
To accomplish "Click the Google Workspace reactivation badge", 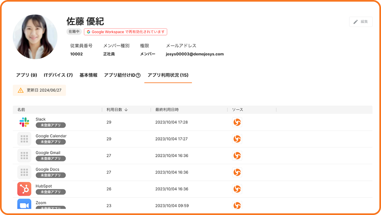I will point(125,32).
